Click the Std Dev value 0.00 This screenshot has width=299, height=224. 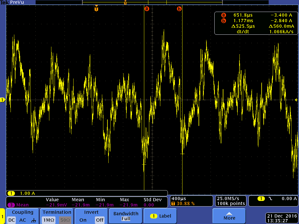point(149,205)
